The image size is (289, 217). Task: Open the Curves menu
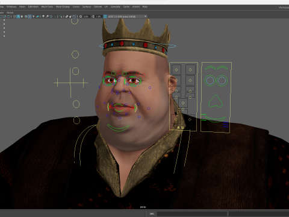76,7
